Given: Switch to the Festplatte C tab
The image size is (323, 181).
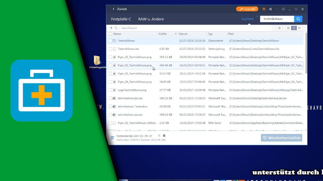Looking at the screenshot, I should tap(121, 19).
